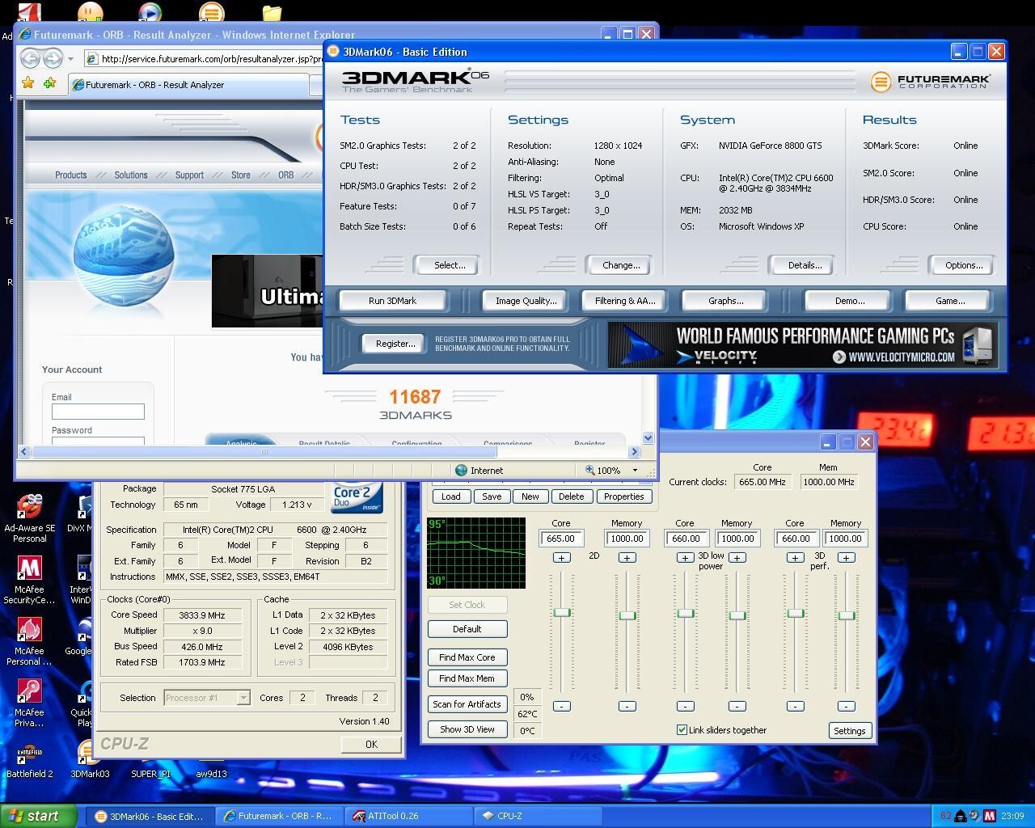Click the Add to Favorites plus-star icon
Viewport: 1035px width, 828px height.
click(50, 83)
